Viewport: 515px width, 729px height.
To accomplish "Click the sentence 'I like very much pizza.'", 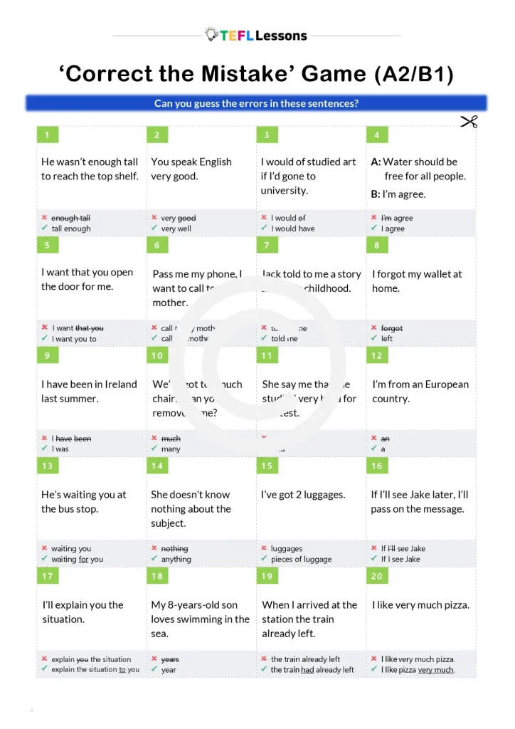I will coord(420,605).
